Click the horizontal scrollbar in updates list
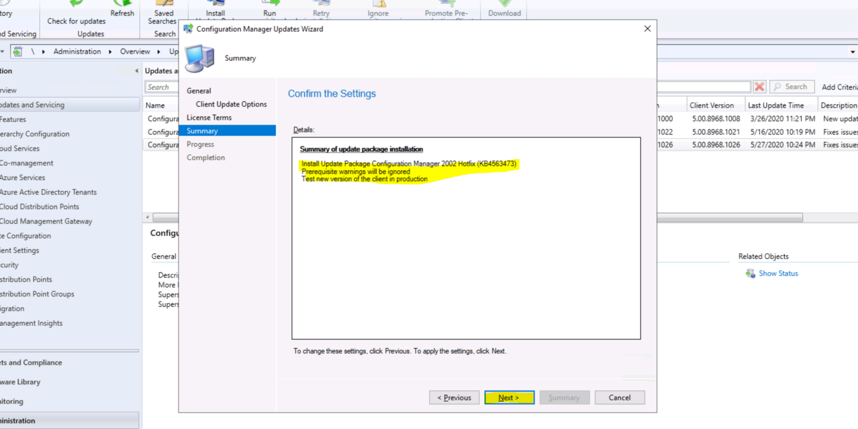Viewport: 858px width, 429px height. 729,218
